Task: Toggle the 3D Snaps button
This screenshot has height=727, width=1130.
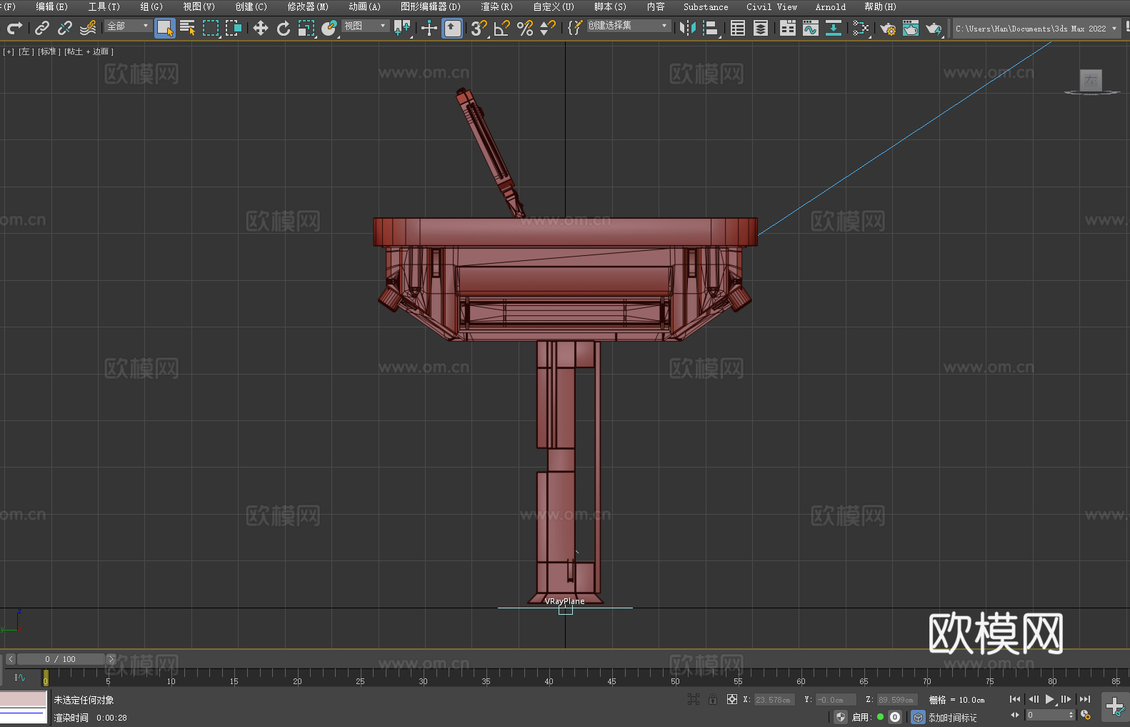Action: pos(479,28)
